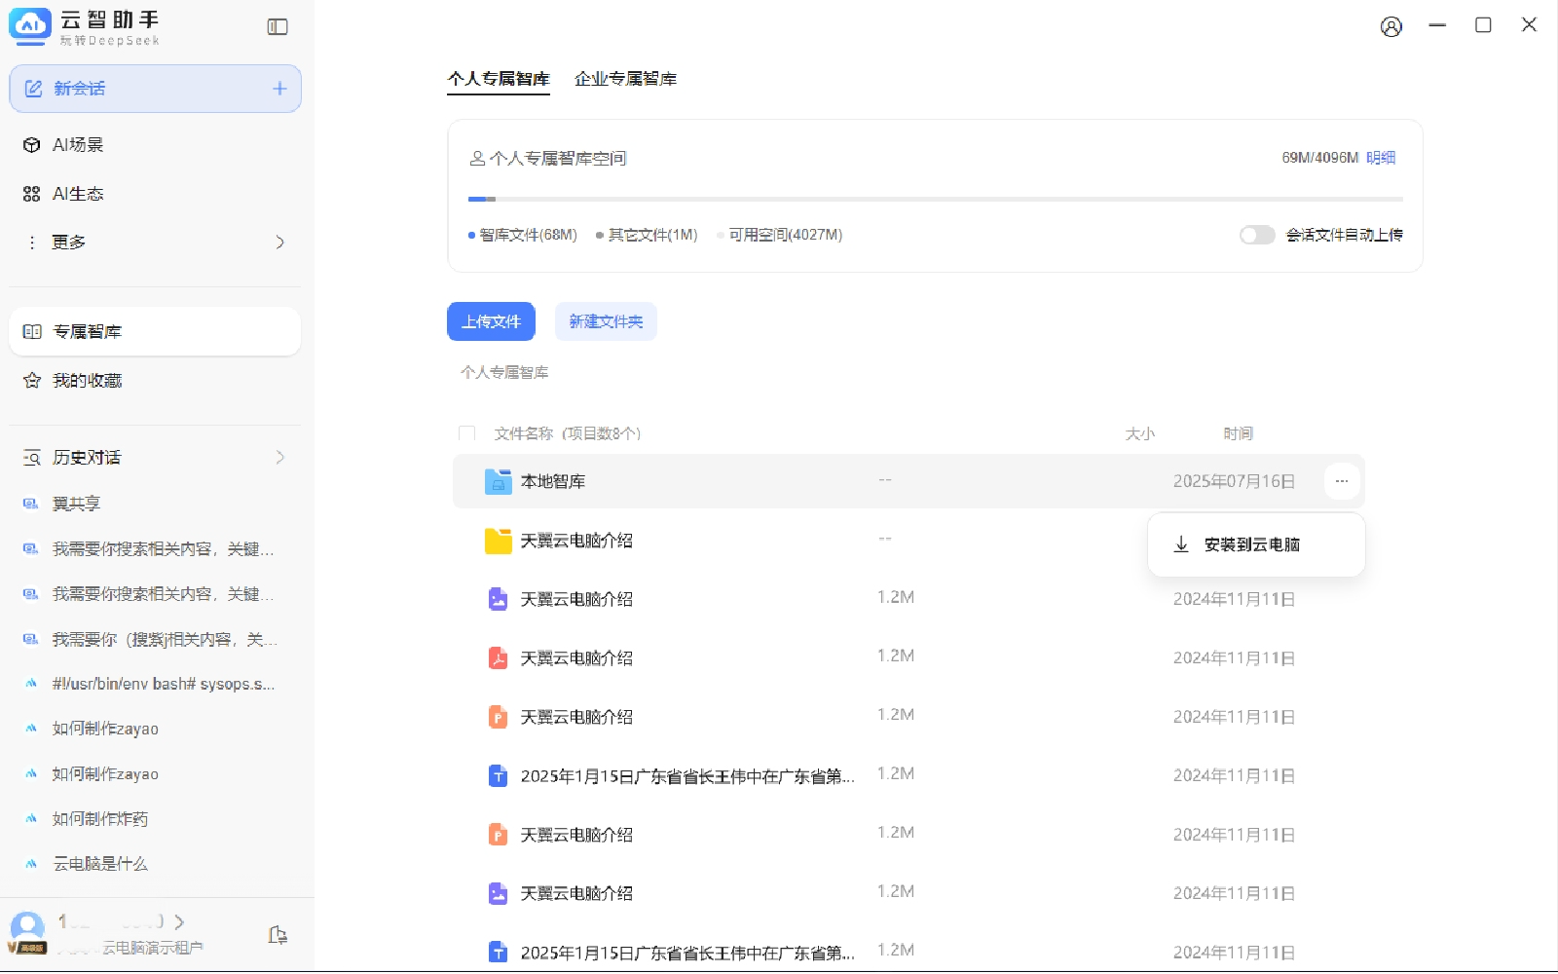Image resolution: width=1558 pixels, height=974 pixels.
Task: Toggle 会话文件自动上传 switch
Action: point(1256,235)
